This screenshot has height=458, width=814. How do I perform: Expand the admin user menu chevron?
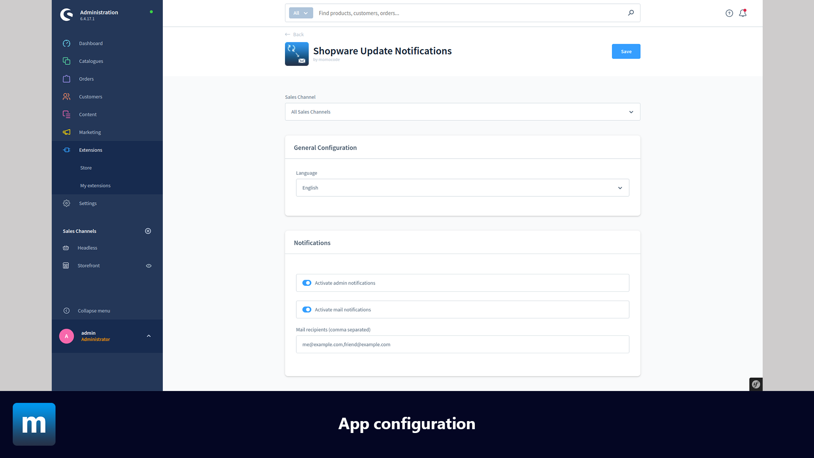pos(149,336)
